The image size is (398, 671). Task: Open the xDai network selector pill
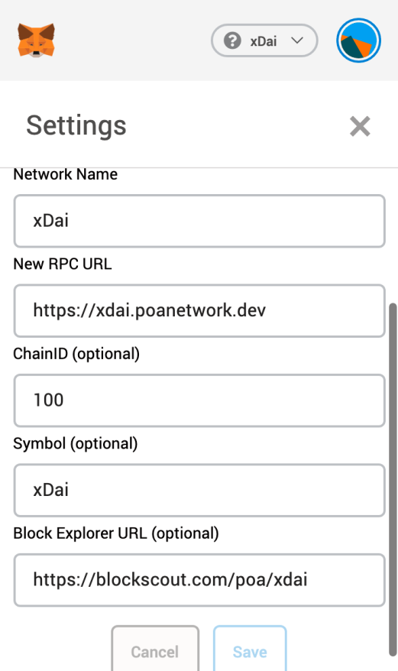click(x=264, y=41)
